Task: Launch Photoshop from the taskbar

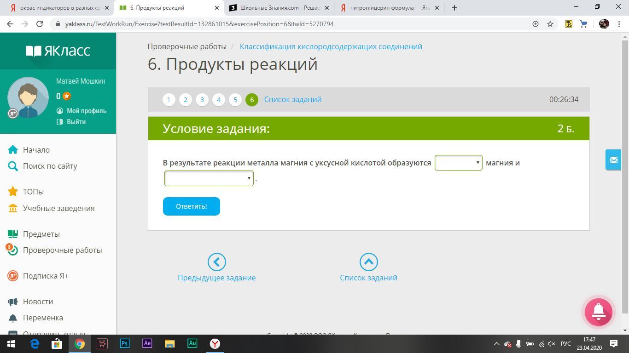Action: pos(124,344)
